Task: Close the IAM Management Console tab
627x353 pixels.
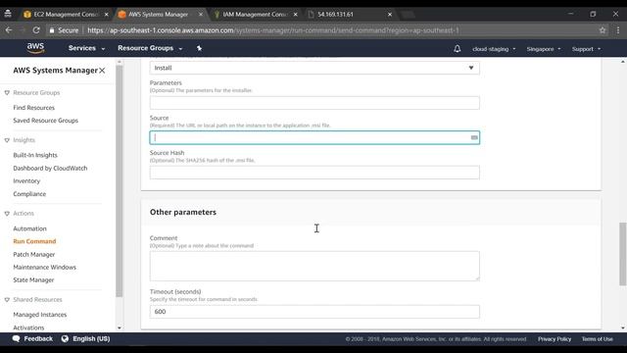Action: (296, 15)
